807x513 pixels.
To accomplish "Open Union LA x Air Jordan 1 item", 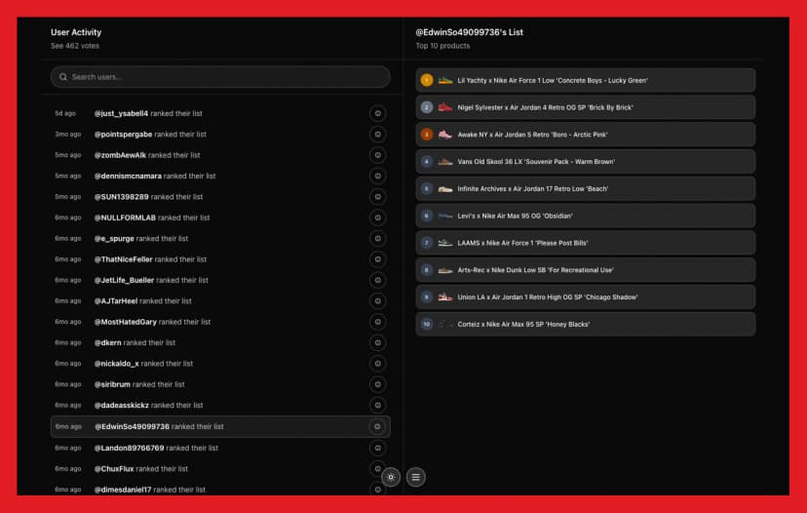I will click(586, 297).
